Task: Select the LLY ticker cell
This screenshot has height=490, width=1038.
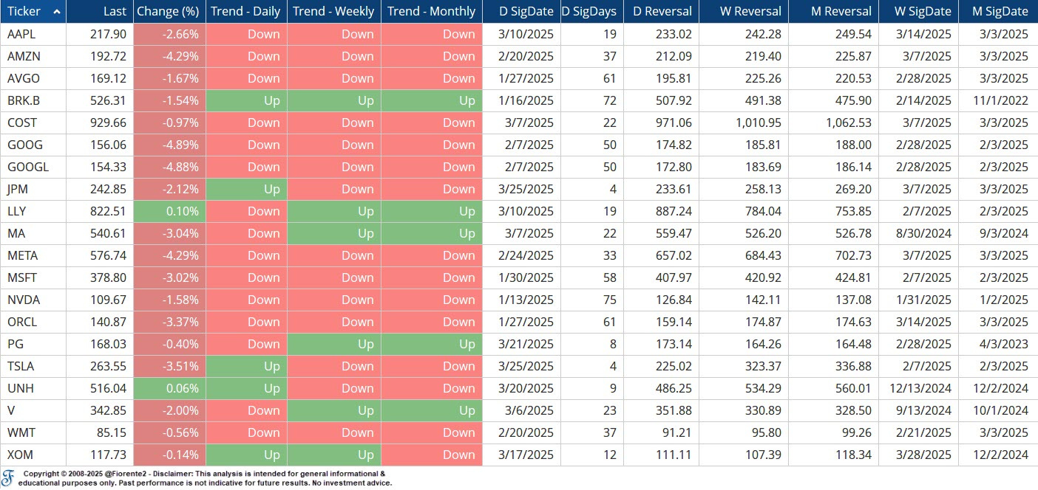Action: click(33, 211)
